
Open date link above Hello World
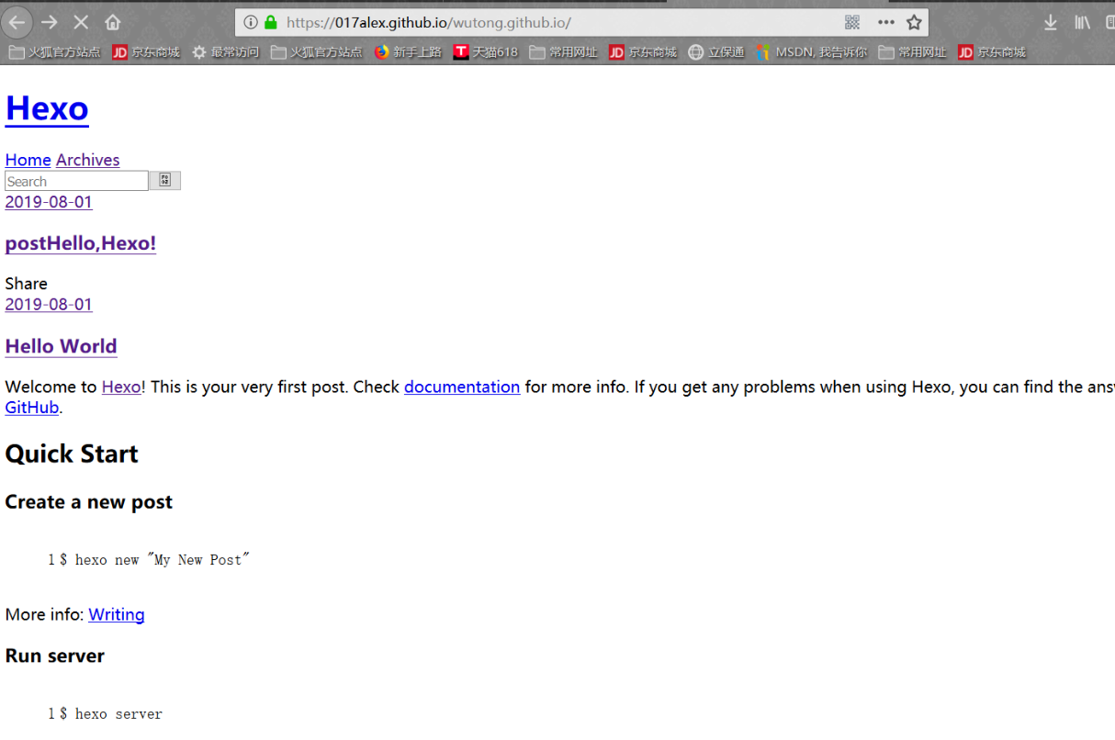click(49, 304)
